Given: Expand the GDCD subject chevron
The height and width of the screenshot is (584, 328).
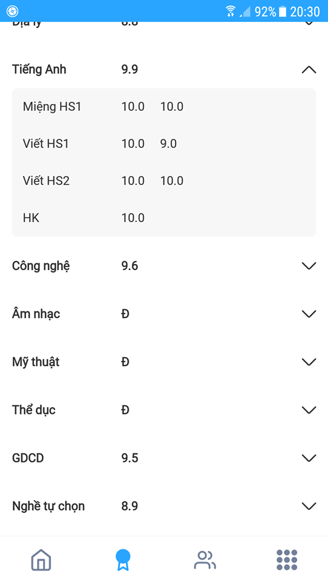Looking at the screenshot, I should [309, 457].
